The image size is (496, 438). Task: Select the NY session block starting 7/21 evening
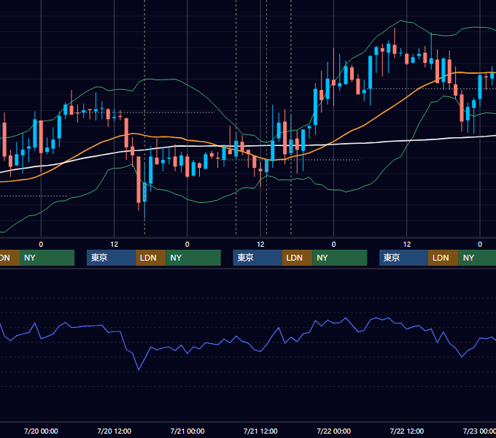pos(340,258)
